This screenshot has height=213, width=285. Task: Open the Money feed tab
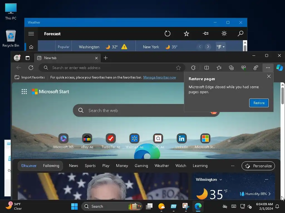tap(122, 166)
